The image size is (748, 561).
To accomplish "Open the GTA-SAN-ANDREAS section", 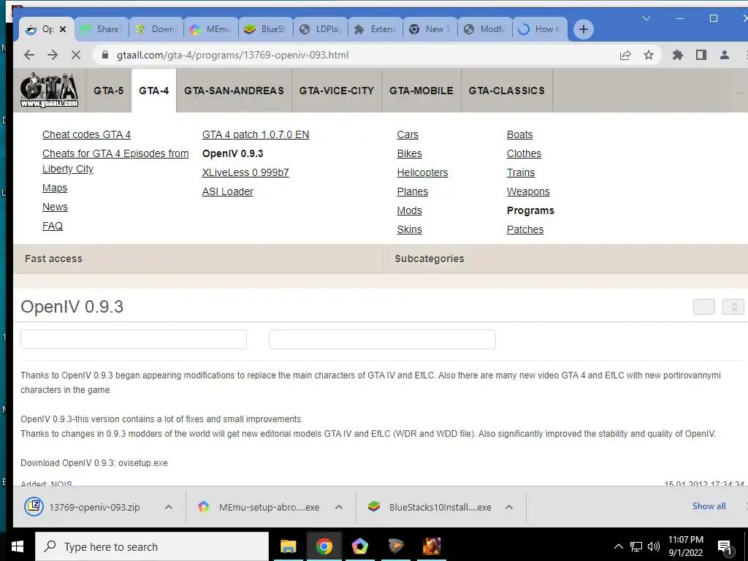I will click(x=234, y=91).
